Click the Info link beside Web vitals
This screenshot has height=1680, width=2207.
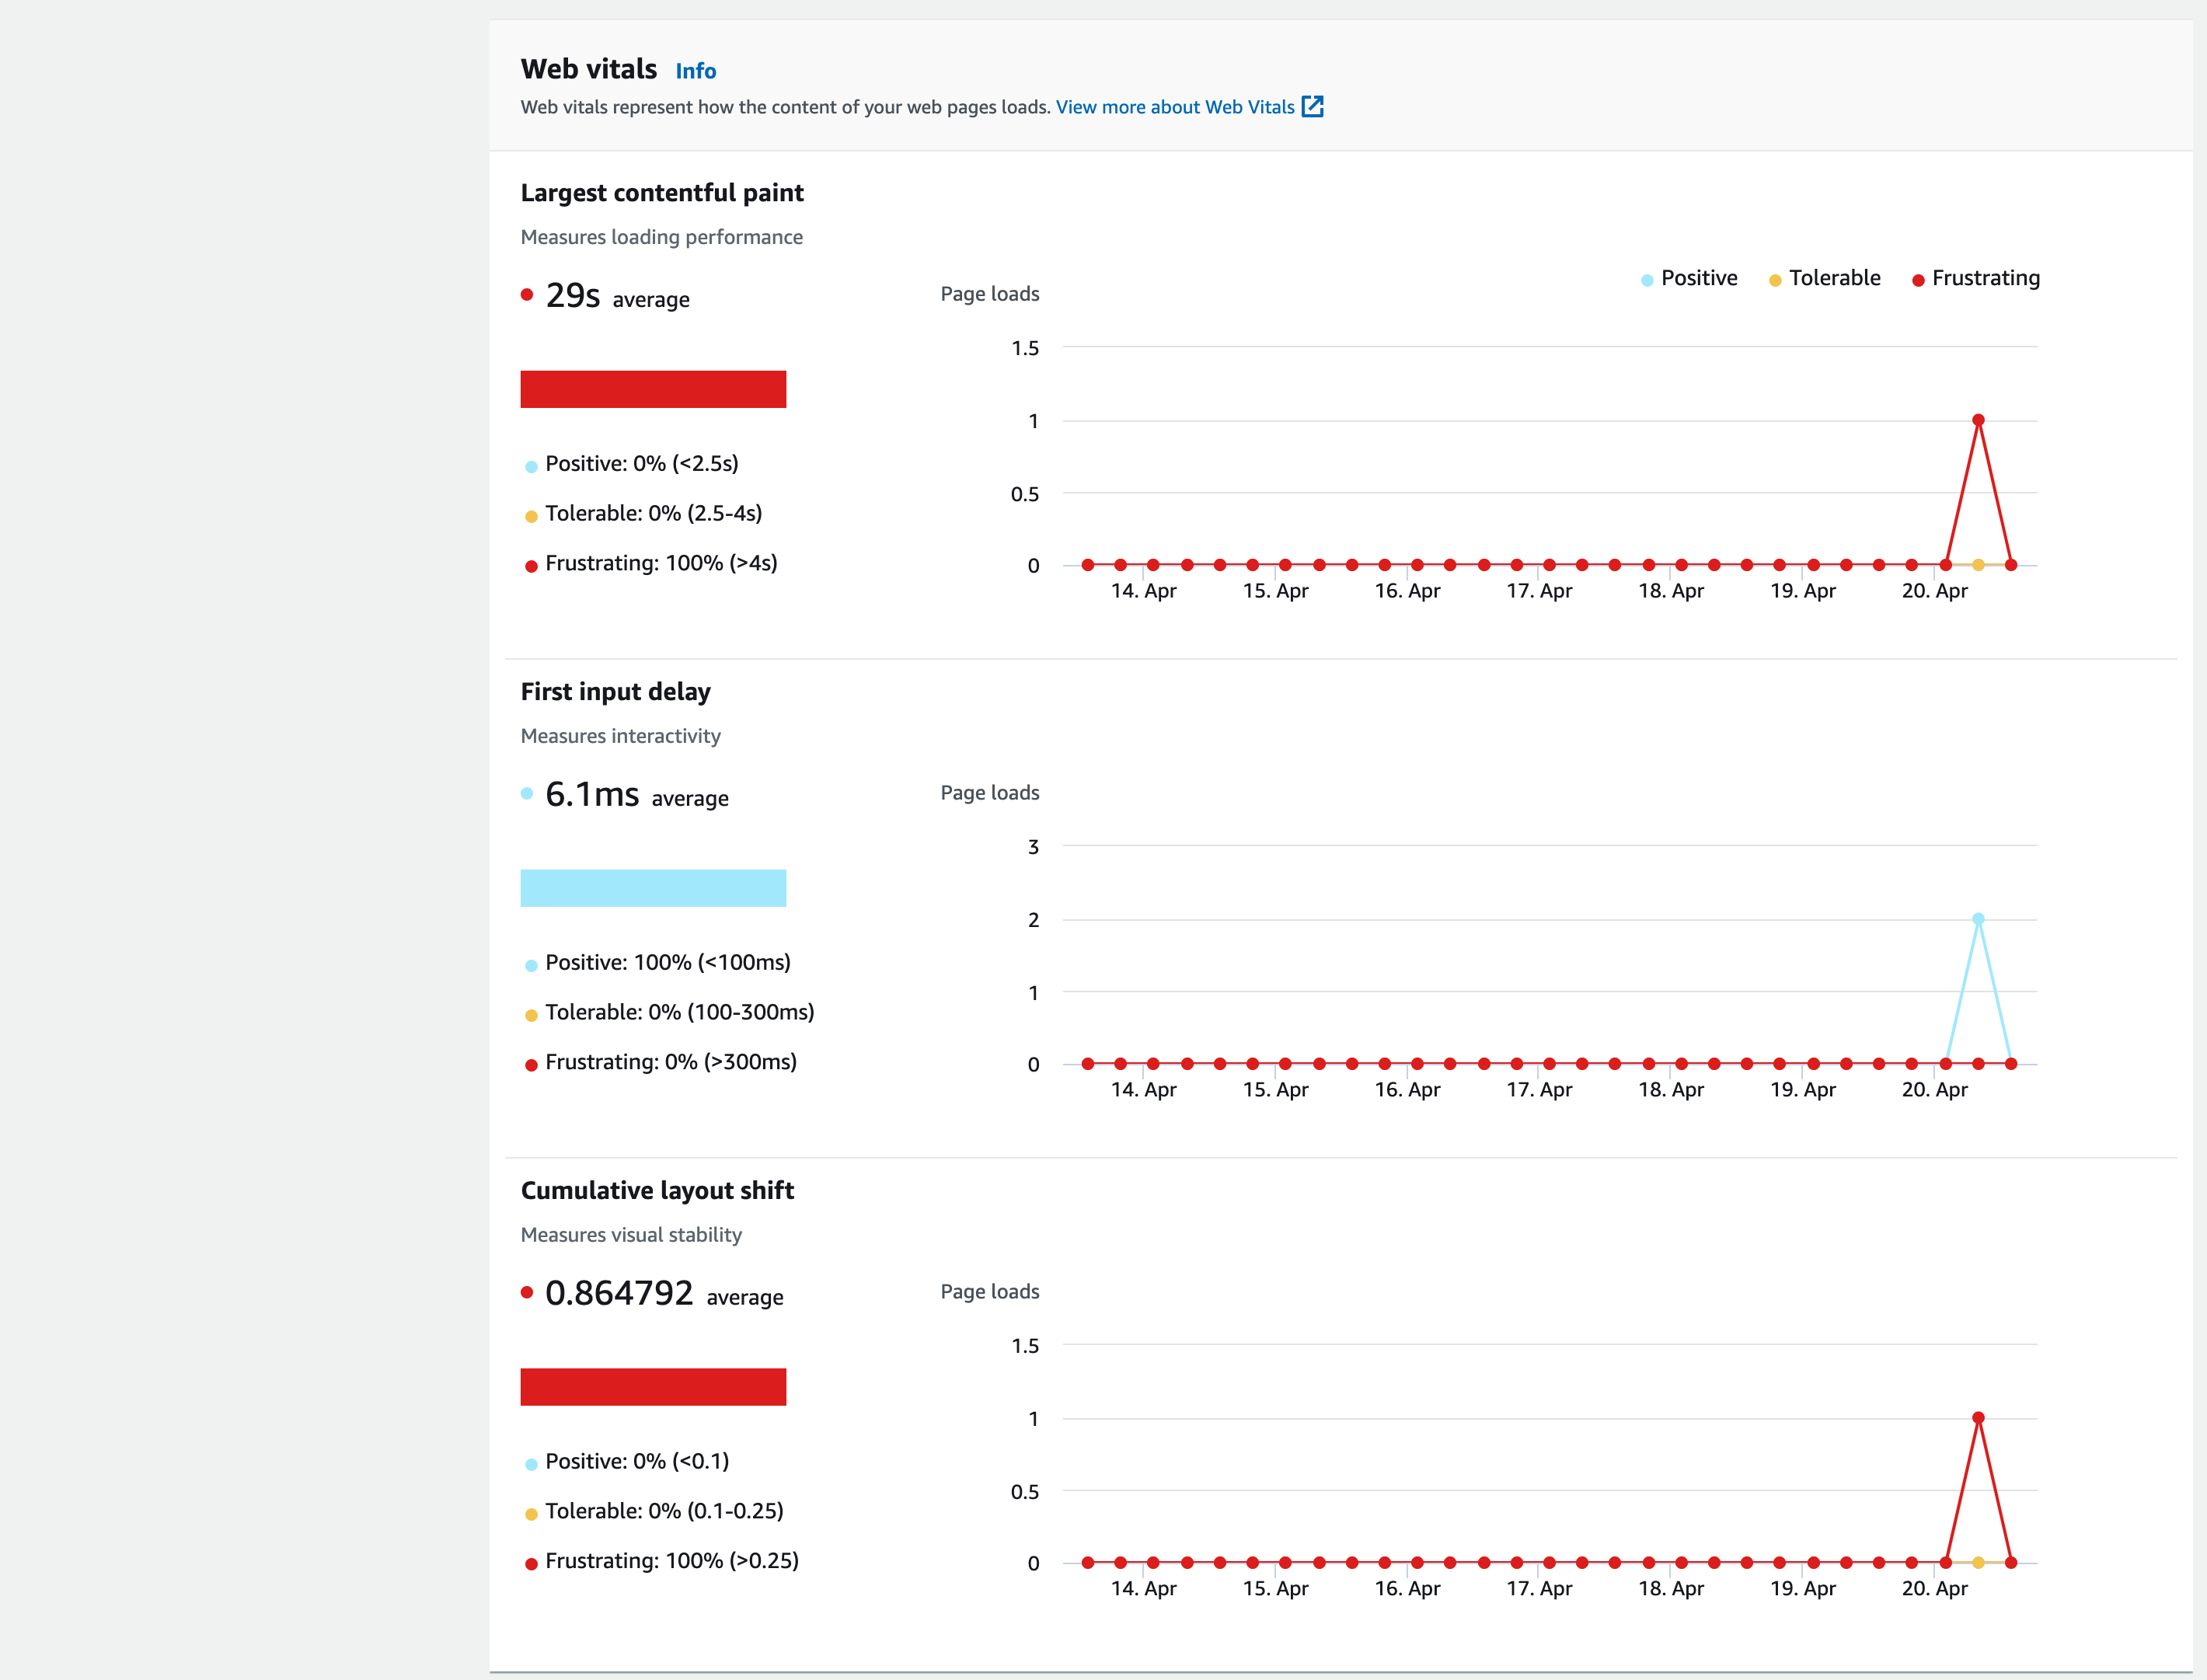(x=695, y=71)
